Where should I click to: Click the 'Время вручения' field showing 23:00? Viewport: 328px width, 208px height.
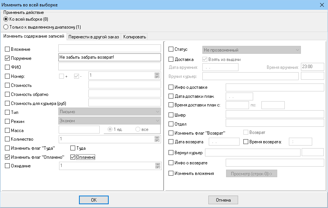tap(313, 67)
